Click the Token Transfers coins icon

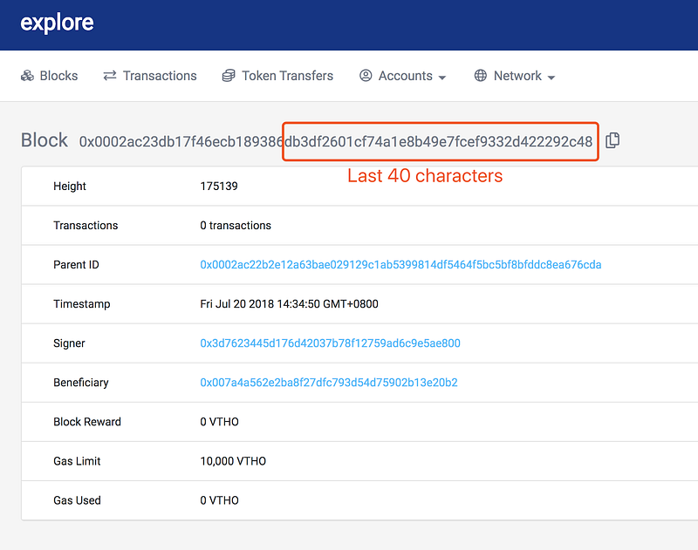pyautogui.click(x=229, y=76)
